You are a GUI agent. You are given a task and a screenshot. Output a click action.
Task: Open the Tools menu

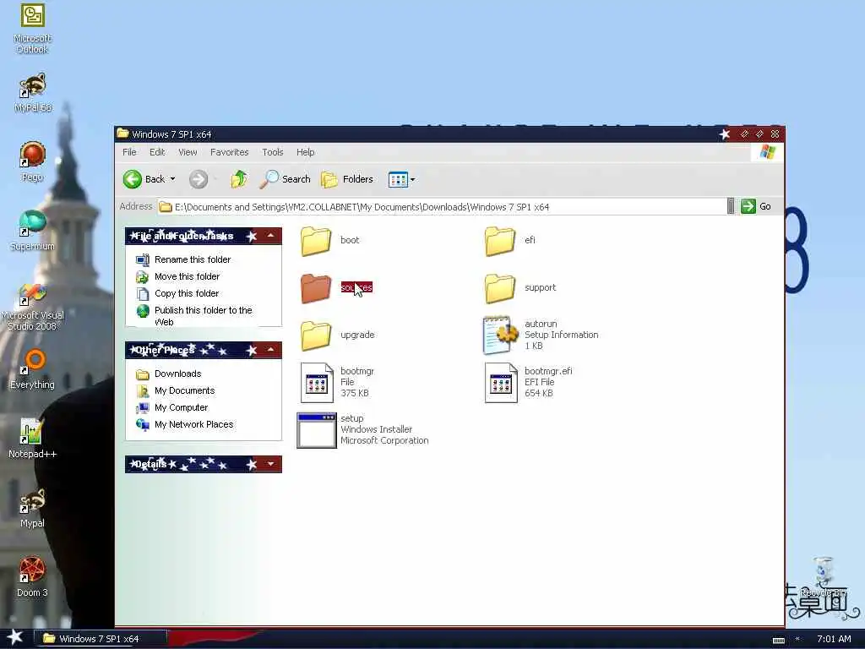pos(273,152)
